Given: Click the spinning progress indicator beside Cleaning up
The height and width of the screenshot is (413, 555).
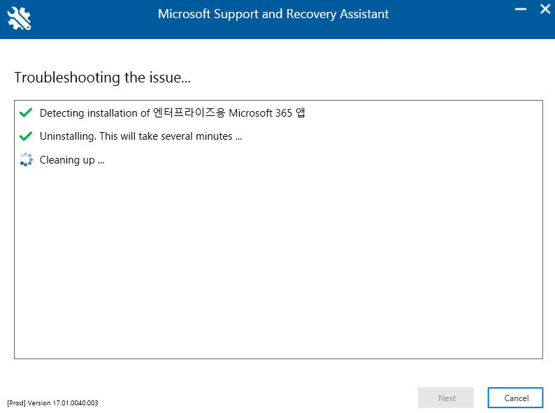Looking at the screenshot, I should (x=26, y=159).
